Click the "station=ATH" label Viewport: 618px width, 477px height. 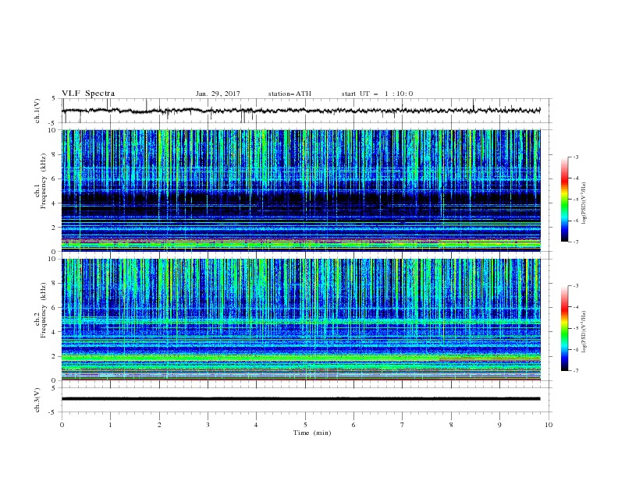pyautogui.click(x=289, y=94)
